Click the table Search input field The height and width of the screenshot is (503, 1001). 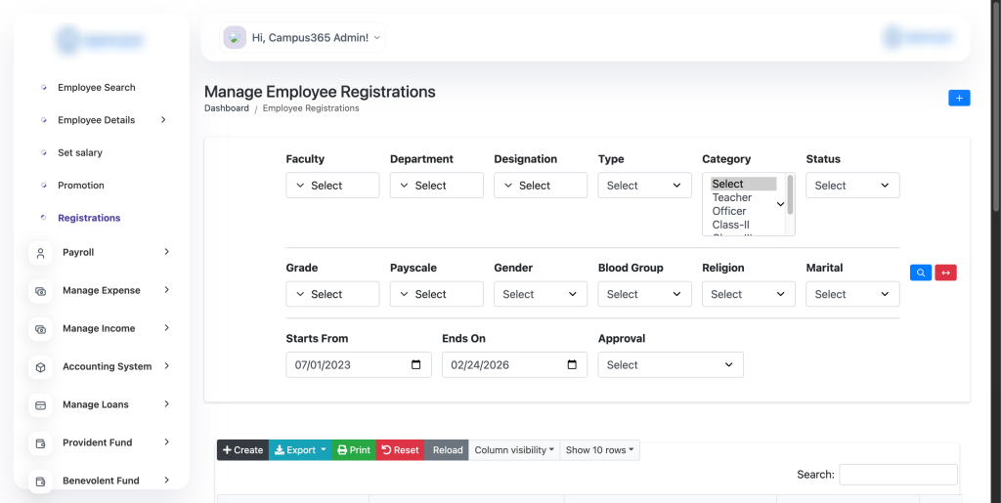coord(897,475)
